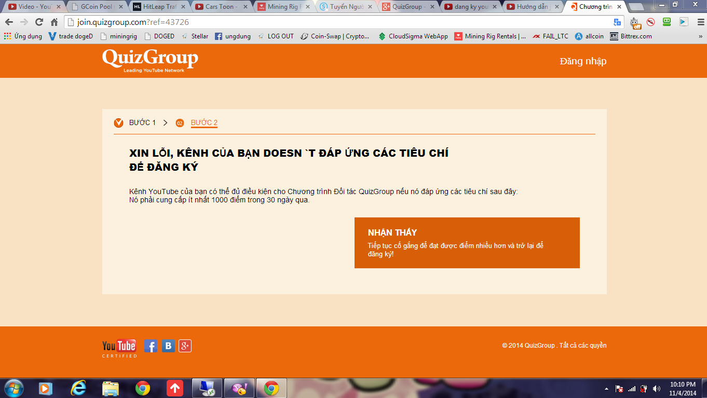The image size is (707, 398).
Task: Launch Windows Media Player from the taskbar
Action: coord(46,388)
